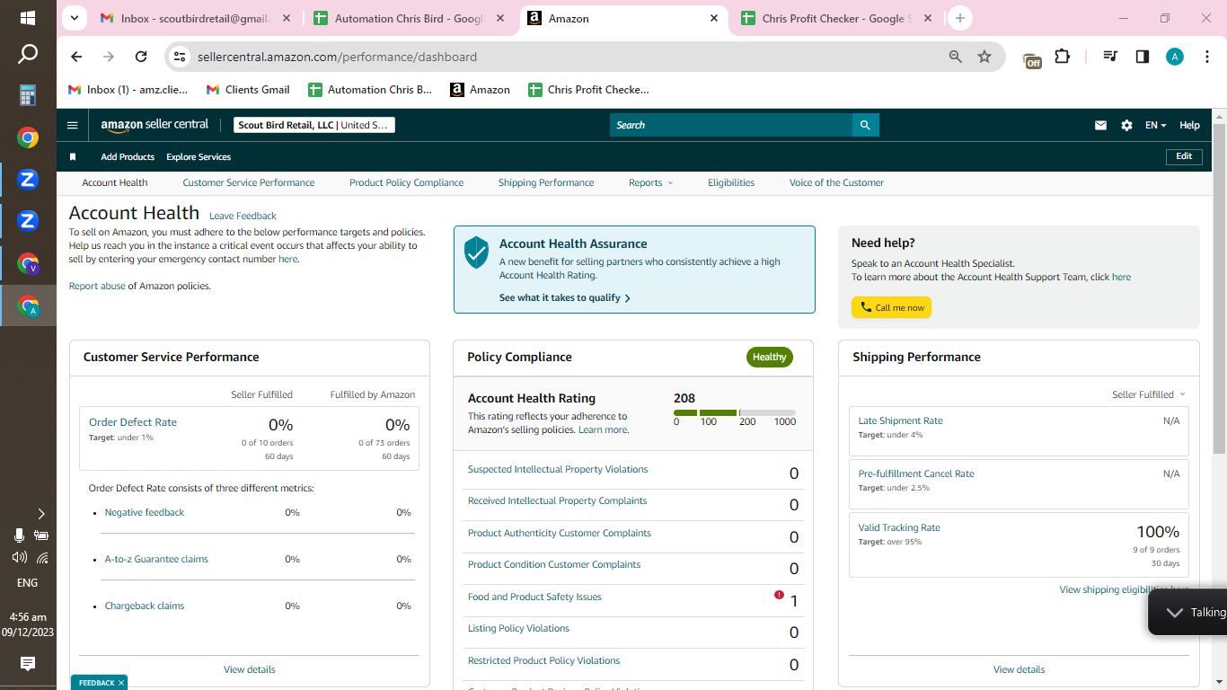Click the browser address bar URL

(x=337, y=57)
